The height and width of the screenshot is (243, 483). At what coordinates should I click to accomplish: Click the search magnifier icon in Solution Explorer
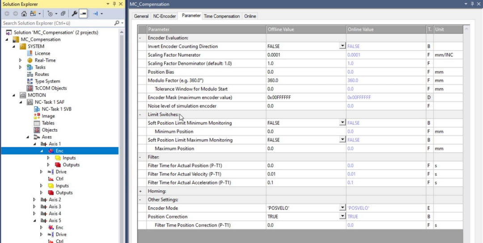(x=117, y=23)
